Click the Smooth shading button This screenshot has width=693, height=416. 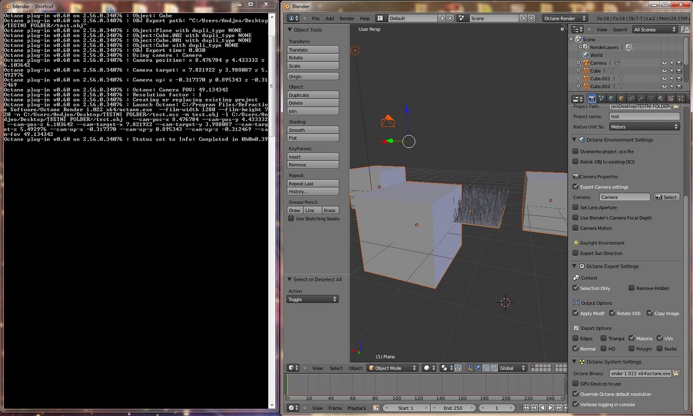[x=313, y=130]
